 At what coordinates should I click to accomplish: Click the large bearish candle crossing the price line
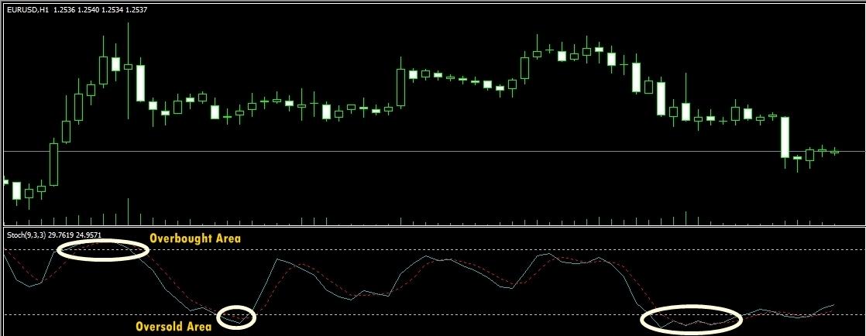click(x=785, y=137)
